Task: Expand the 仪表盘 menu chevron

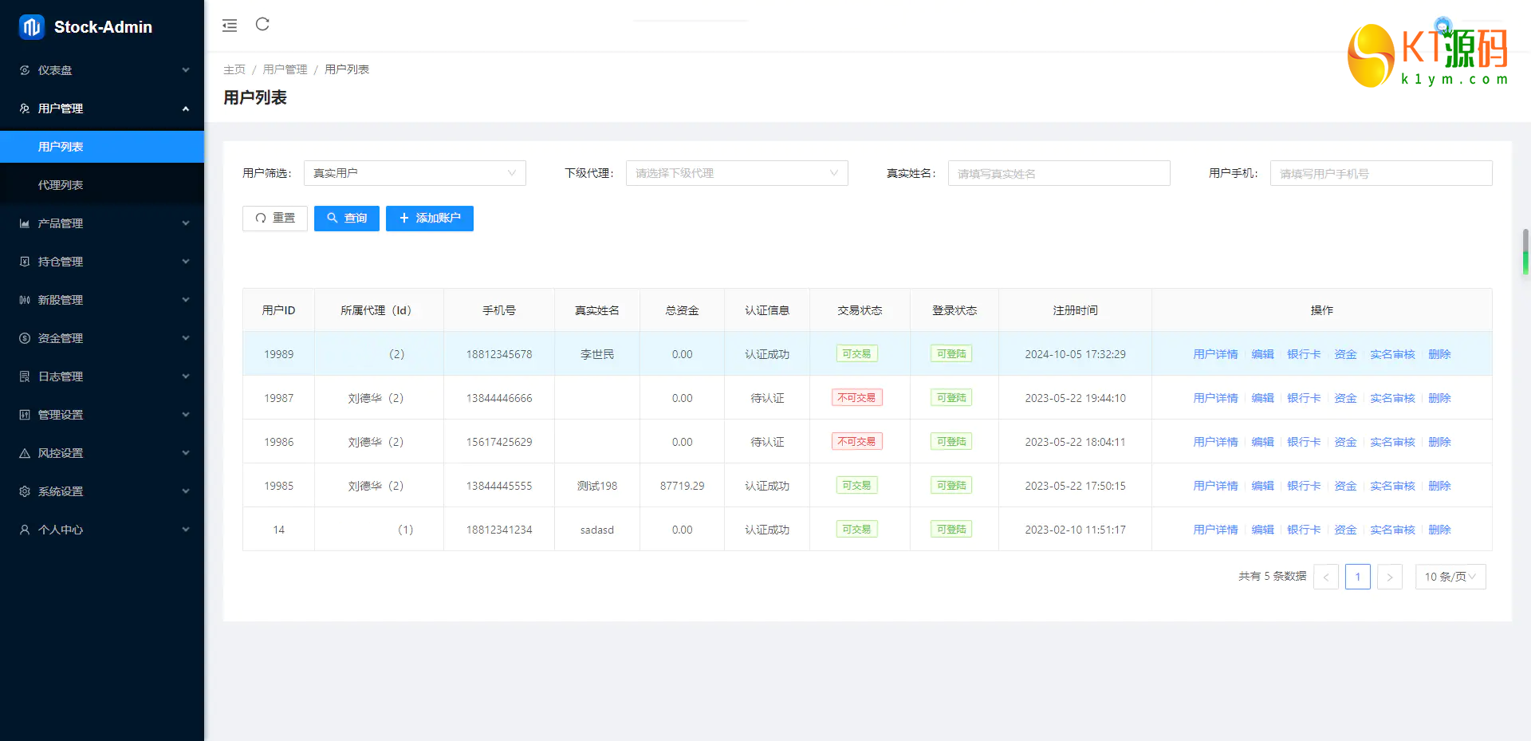Action: click(x=186, y=70)
